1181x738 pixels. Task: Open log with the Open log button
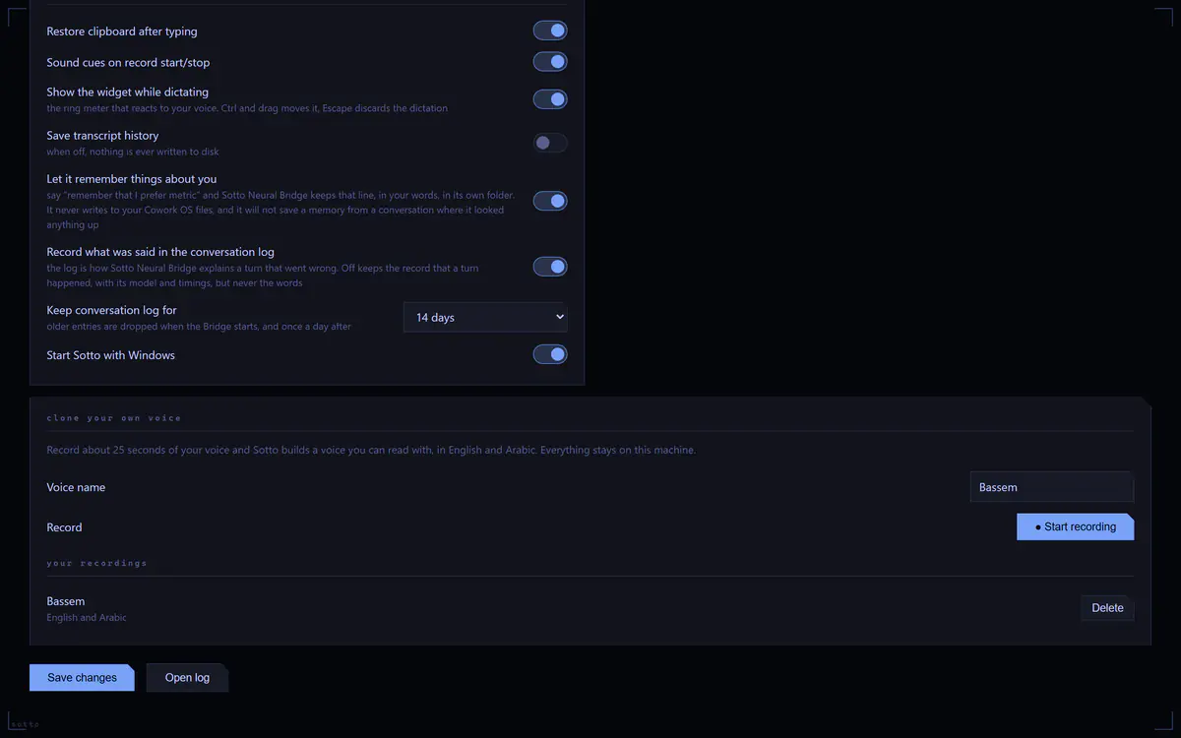[187, 677]
